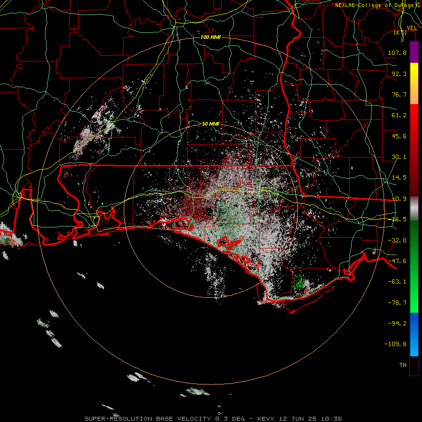Click the -32.0 velocity legend value

tap(397, 241)
